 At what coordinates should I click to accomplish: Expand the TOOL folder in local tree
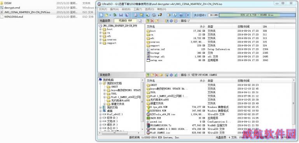click(x=105, y=94)
